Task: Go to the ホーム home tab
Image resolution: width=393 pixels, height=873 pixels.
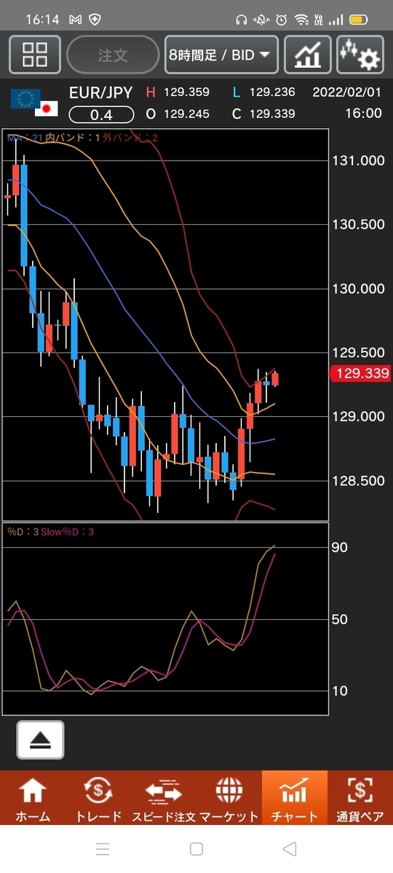Action: [x=33, y=800]
